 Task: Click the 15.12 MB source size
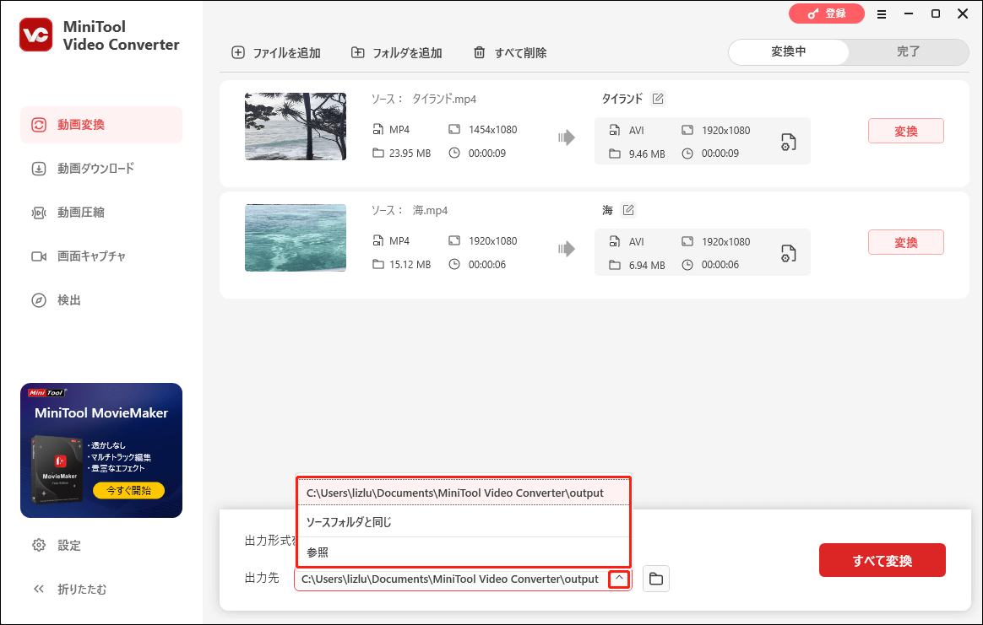[410, 264]
